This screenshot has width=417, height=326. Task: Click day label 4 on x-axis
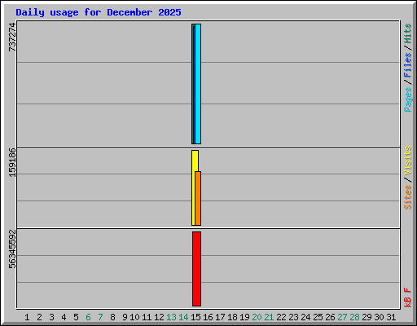pos(64,317)
